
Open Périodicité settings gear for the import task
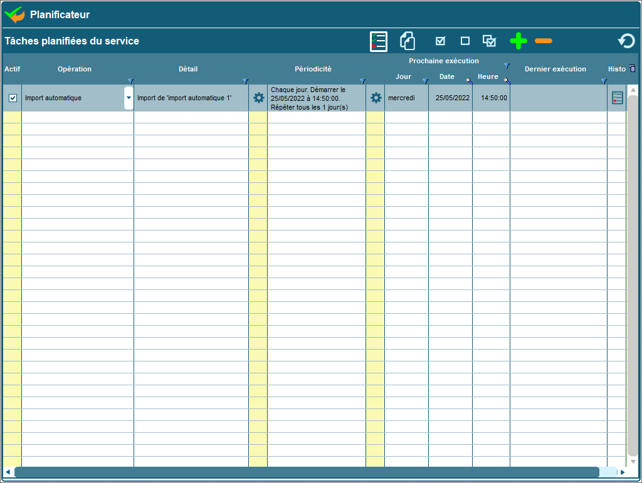click(376, 98)
